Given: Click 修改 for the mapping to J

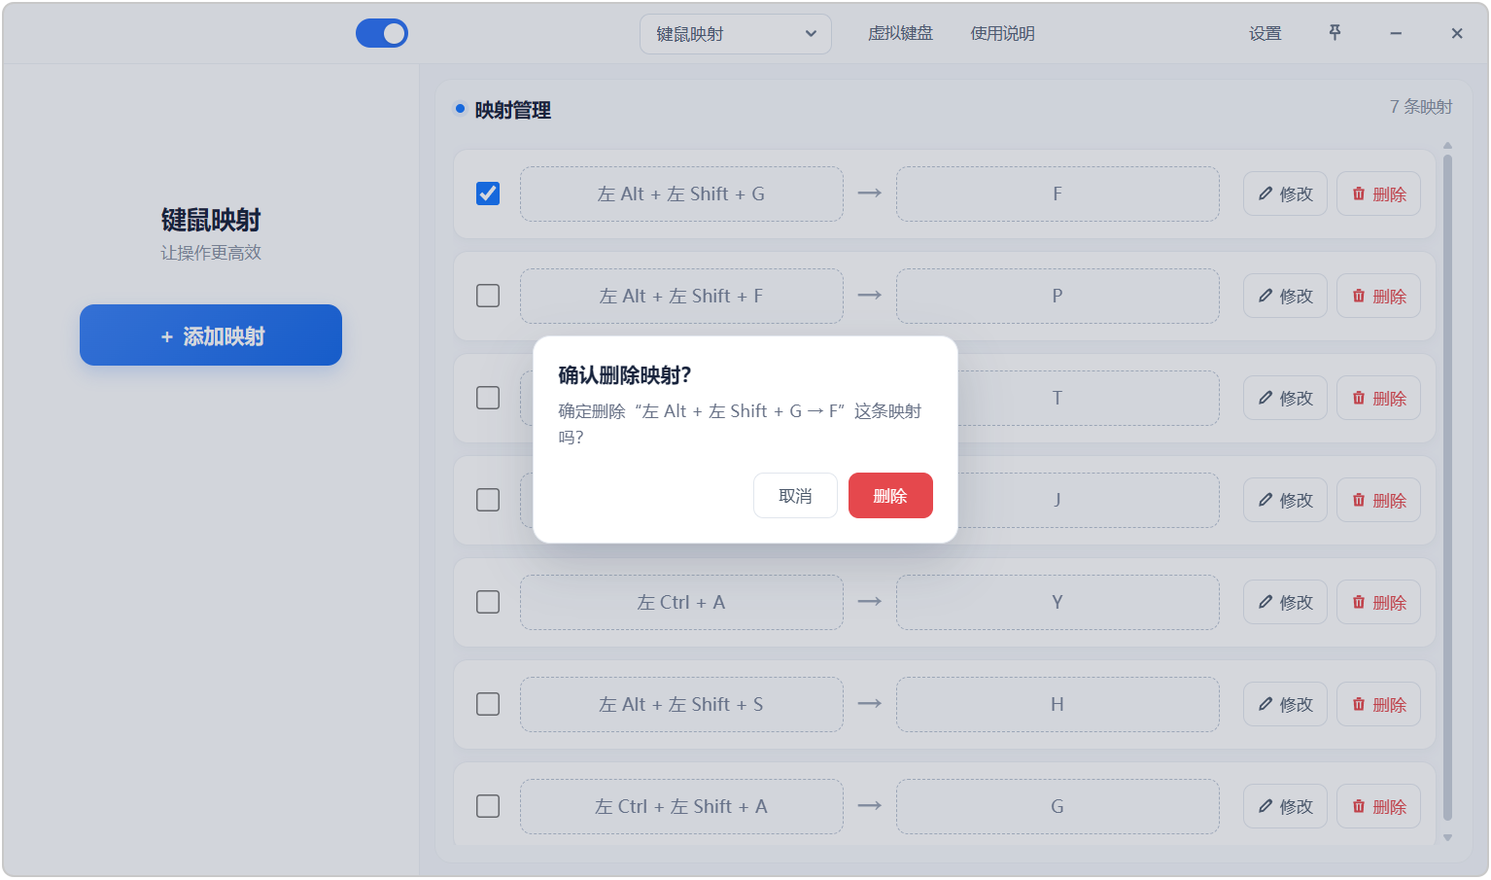Looking at the screenshot, I should point(1285,500).
